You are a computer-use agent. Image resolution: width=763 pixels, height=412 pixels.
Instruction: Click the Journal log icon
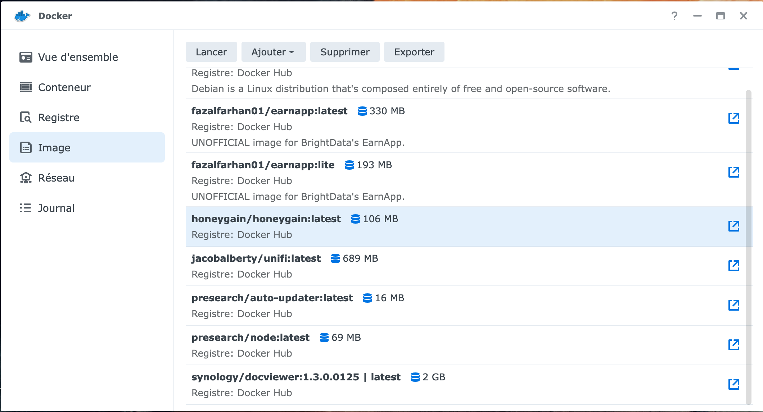point(26,208)
